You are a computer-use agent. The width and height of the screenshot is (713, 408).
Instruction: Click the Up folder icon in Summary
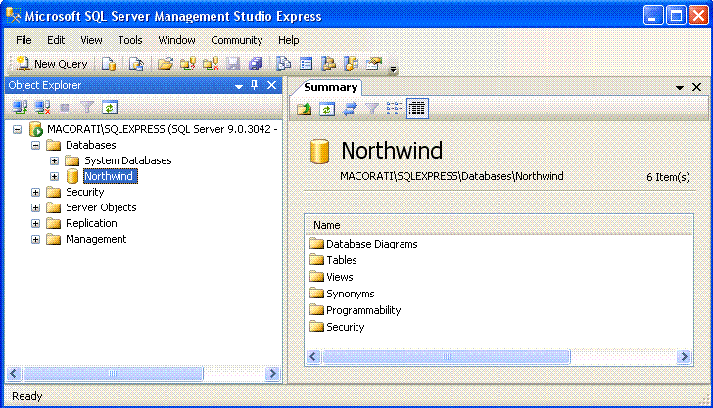[x=305, y=109]
